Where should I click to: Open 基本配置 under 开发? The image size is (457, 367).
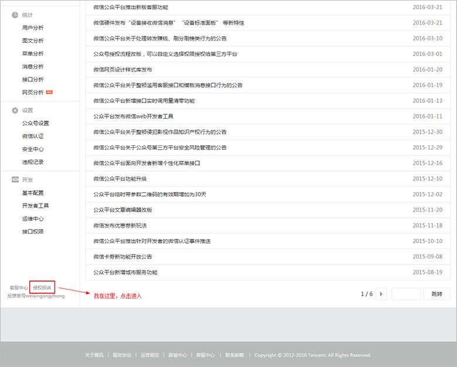pyautogui.click(x=33, y=193)
